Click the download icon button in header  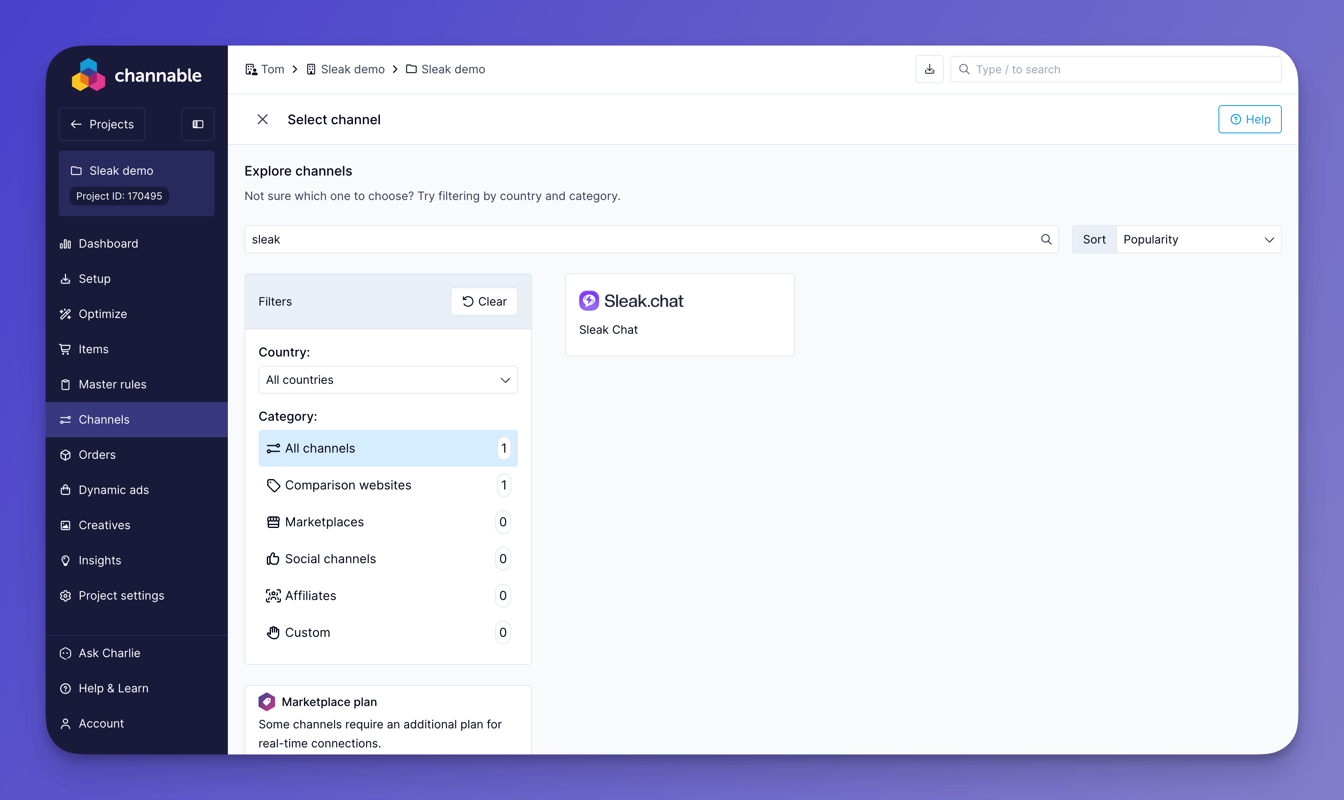pos(929,70)
